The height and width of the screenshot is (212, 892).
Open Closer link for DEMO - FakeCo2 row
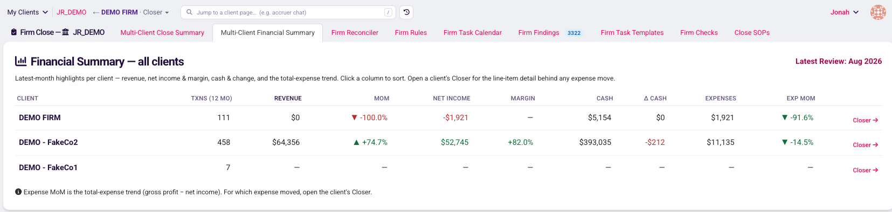[866, 145]
